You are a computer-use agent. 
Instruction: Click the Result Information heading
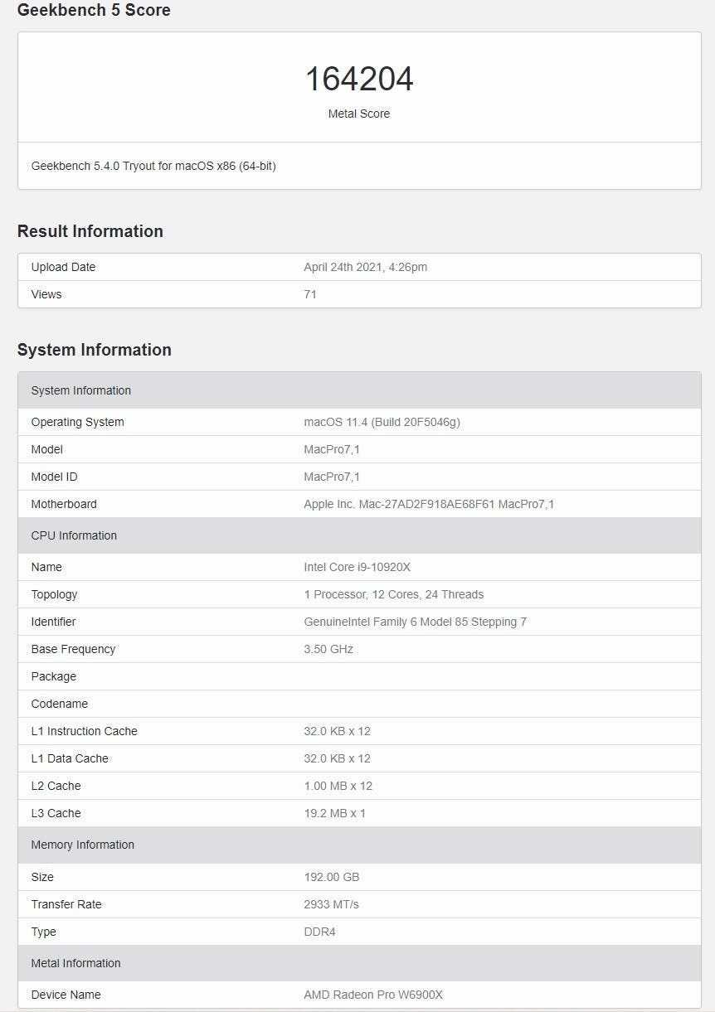click(90, 231)
